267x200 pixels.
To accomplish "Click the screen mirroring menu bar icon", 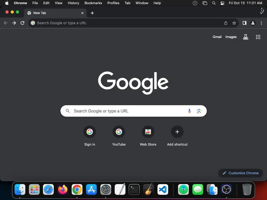I will click(205, 3).
